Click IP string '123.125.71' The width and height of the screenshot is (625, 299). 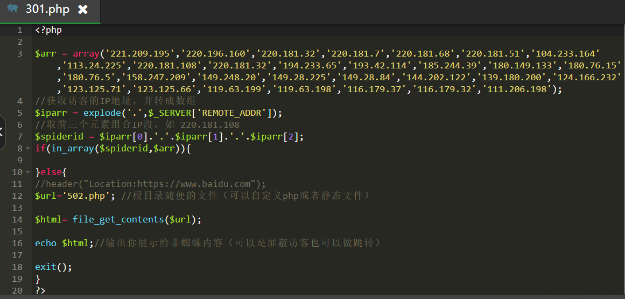[94, 89]
